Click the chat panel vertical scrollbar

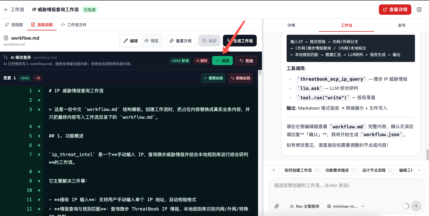click(427, 155)
